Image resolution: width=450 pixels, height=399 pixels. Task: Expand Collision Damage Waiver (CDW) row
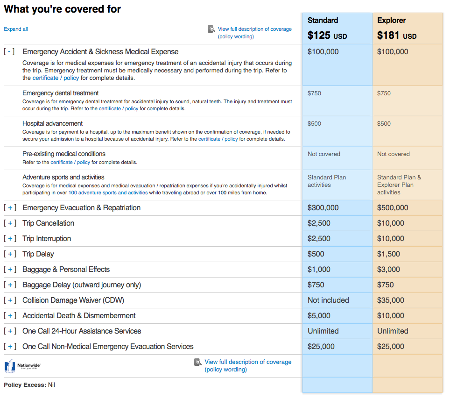point(9,300)
